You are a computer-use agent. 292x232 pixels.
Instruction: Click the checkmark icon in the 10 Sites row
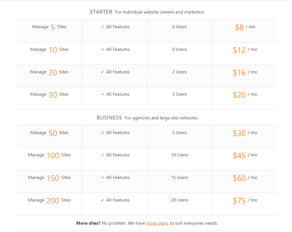[x=102, y=49]
